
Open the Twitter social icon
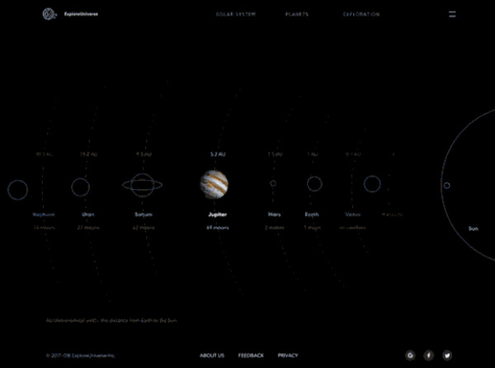pos(447,355)
